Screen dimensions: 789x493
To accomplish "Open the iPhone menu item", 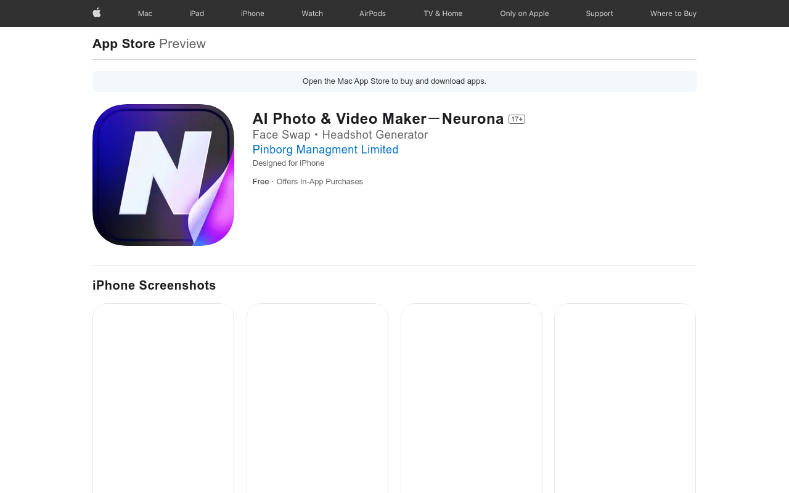I will 253,14.
